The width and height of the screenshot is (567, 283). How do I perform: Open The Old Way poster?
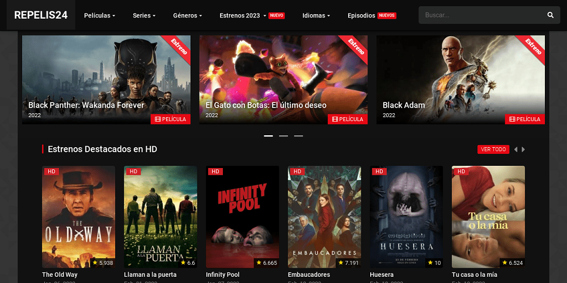point(78,217)
